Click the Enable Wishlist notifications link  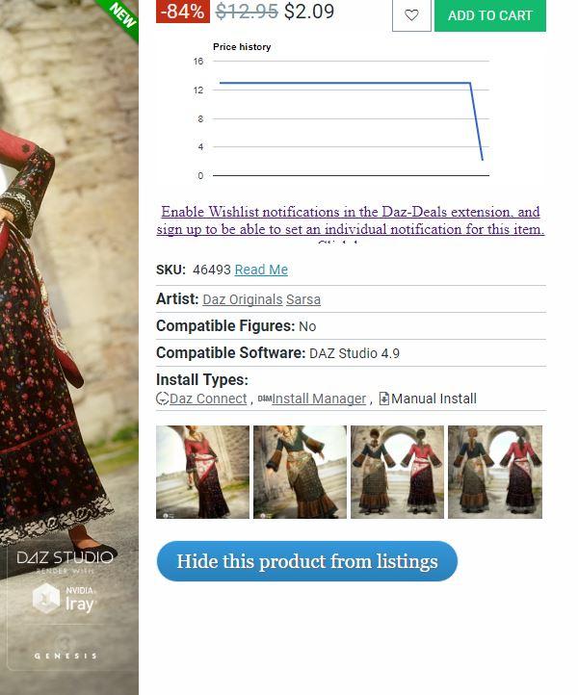351,220
